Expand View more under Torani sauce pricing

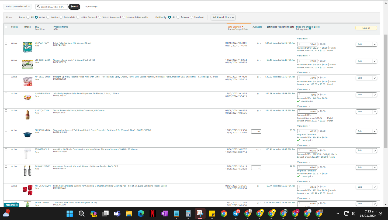pyautogui.click(x=304, y=126)
